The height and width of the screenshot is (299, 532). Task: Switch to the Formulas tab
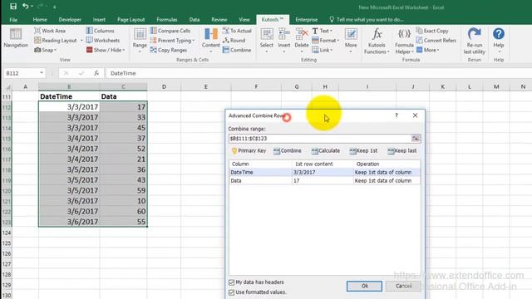click(x=166, y=20)
